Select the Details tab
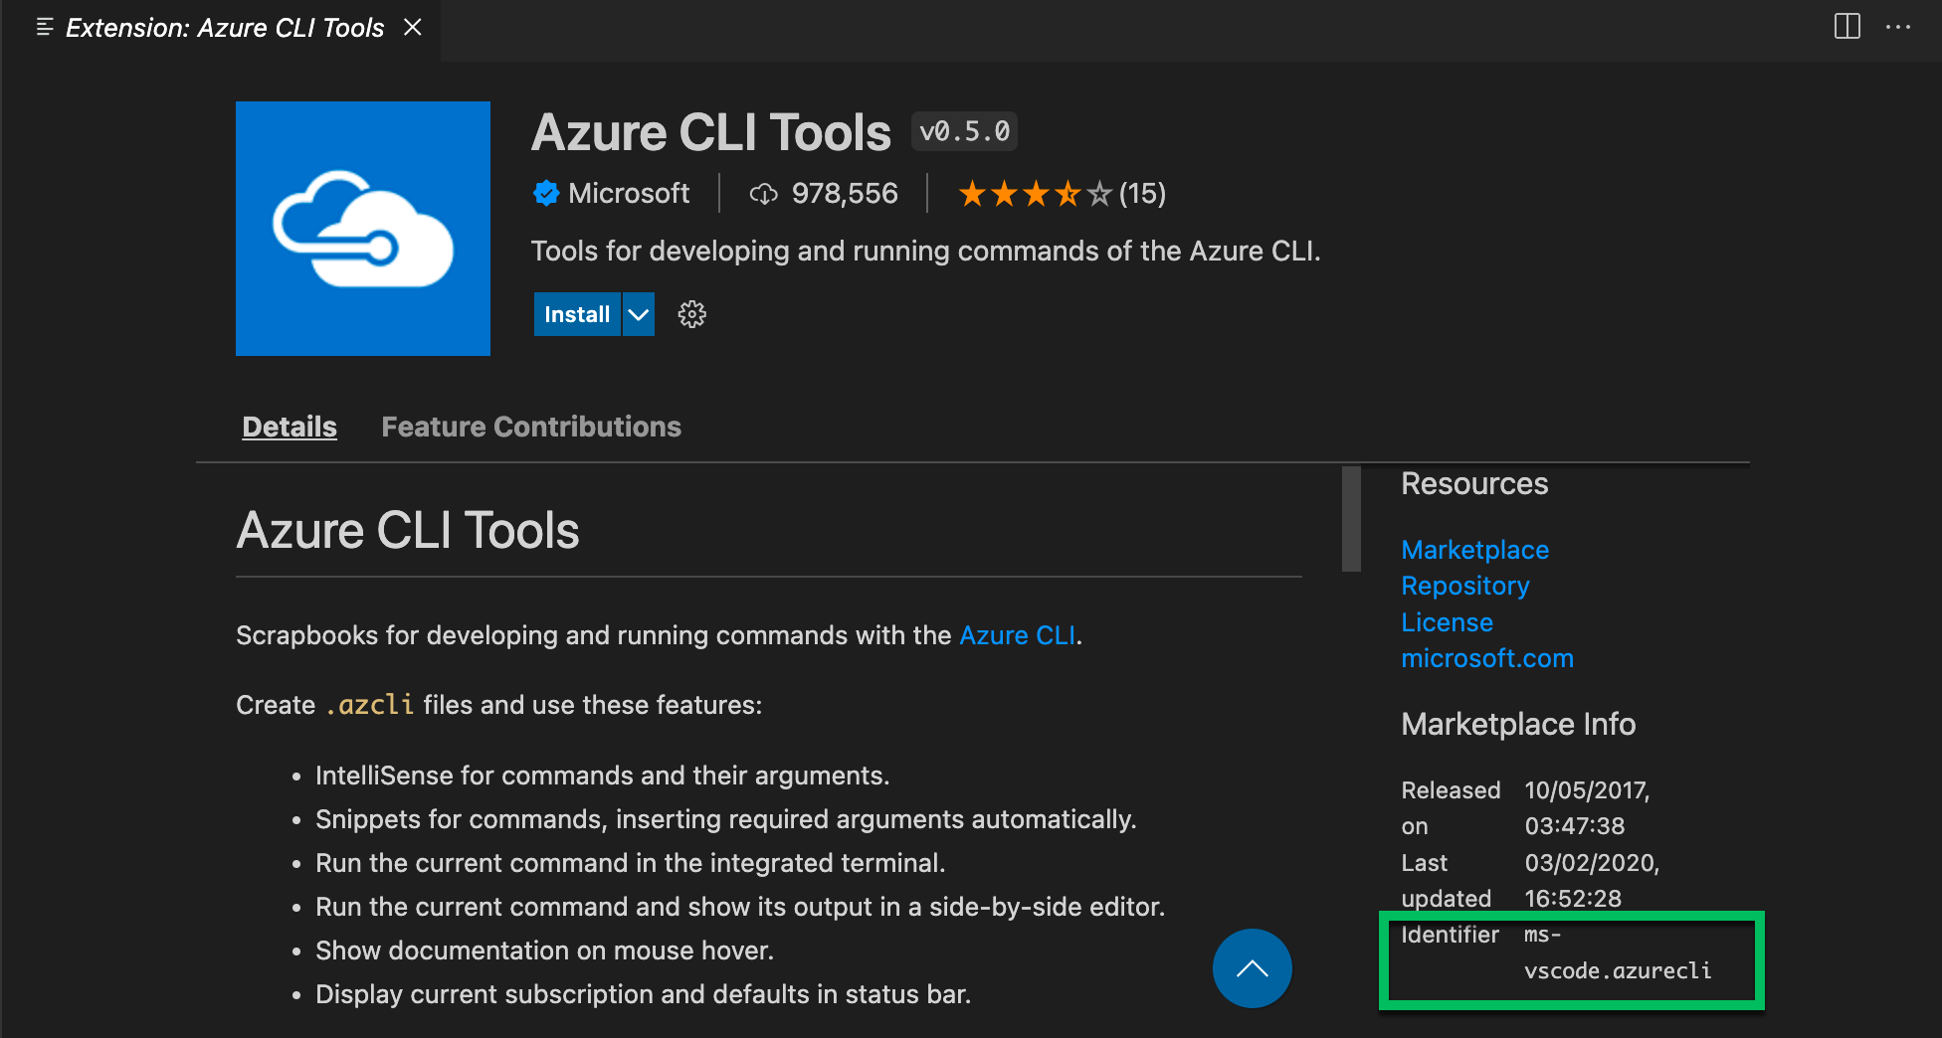The width and height of the screenshot is (1942, 1038). coord(289,427)
